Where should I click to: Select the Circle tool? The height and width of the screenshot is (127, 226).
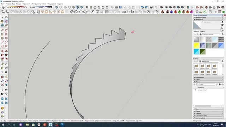[x=2, y=38]
